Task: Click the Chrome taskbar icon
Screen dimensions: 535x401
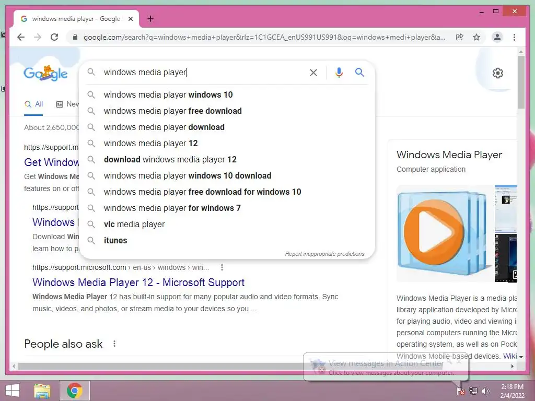Action: point(75,391)
